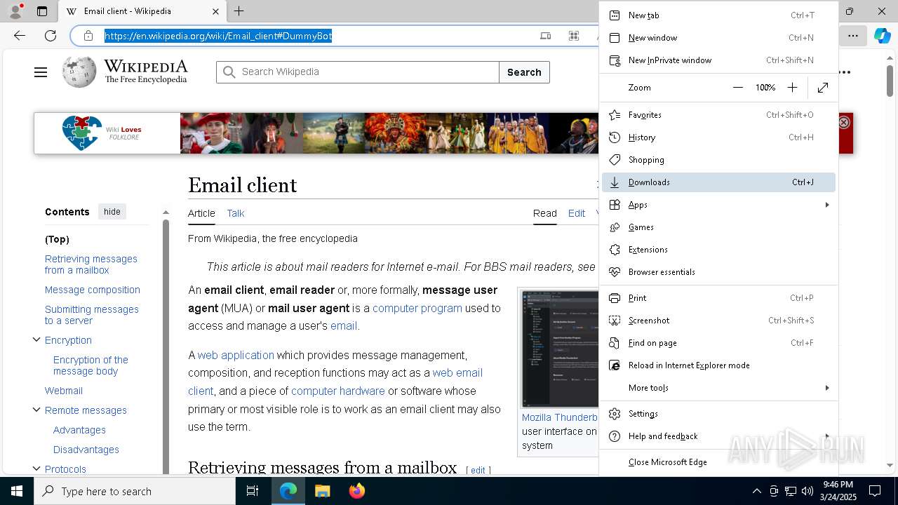Click the Wikipedia Search button

coord(524,72)
